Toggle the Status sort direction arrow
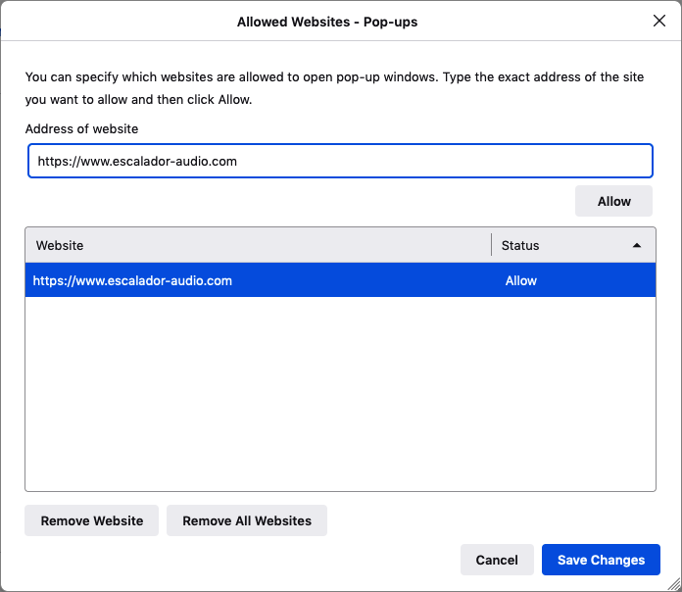Screen dimensions: 682x592 (637, 245)
